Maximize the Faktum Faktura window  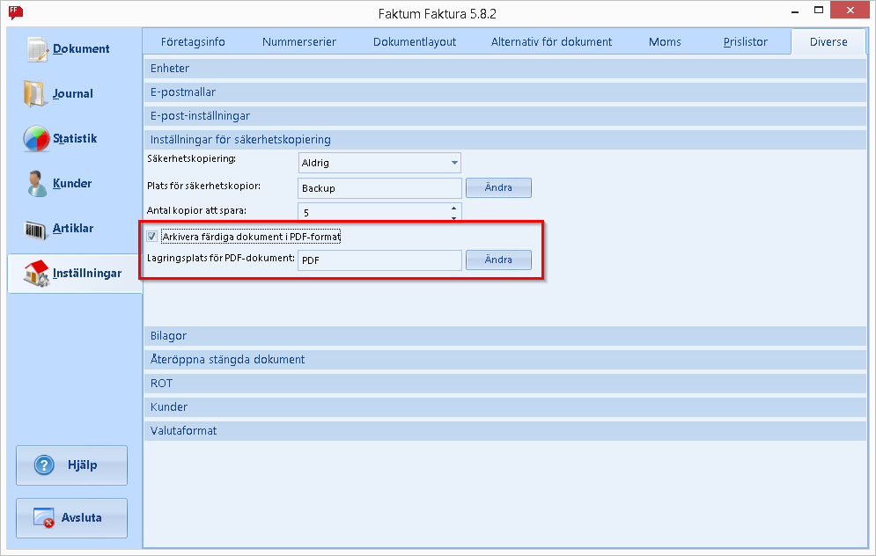coord(819,11)
